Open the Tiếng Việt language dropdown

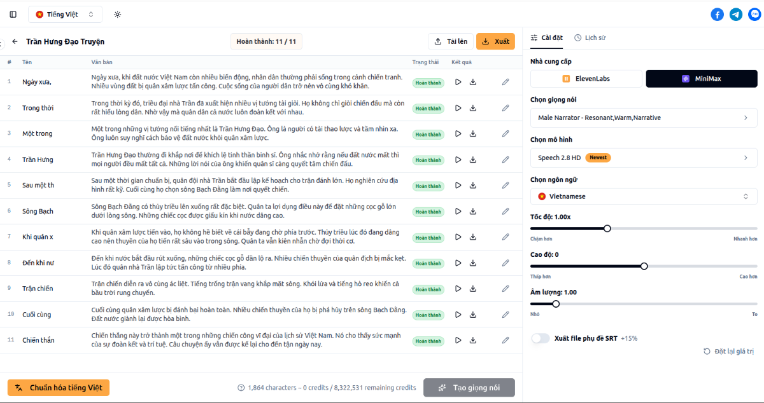65,14
